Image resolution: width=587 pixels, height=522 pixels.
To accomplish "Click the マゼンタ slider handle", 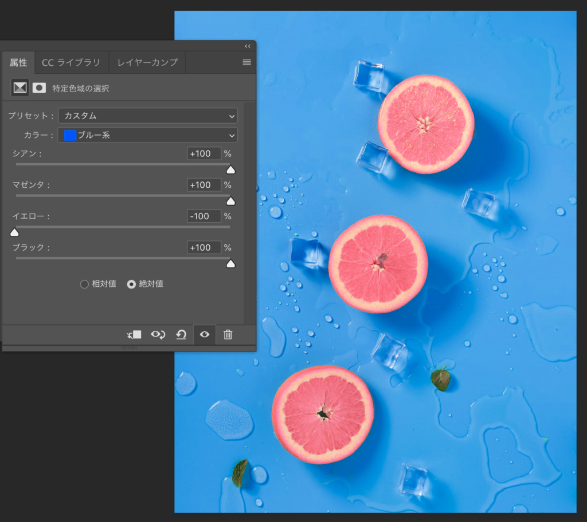I will [230, 201].
